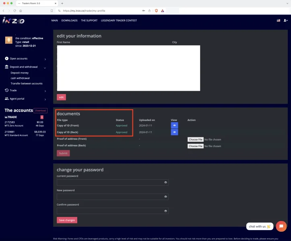Screen dimensions: 291x241
Task: Click the red plus icon beside TRADE
Action: (x=42, y=117)
